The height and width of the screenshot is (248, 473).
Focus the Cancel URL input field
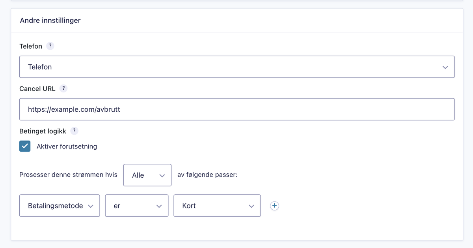click(x=236, y=109)
